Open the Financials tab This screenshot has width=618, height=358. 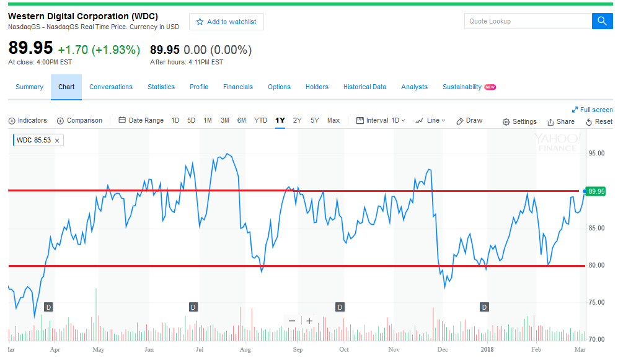[x=238, y=87]
